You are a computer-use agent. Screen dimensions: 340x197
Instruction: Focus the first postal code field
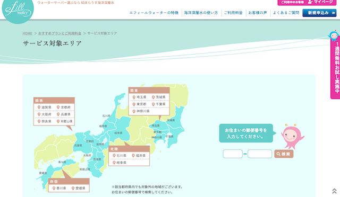233,154
